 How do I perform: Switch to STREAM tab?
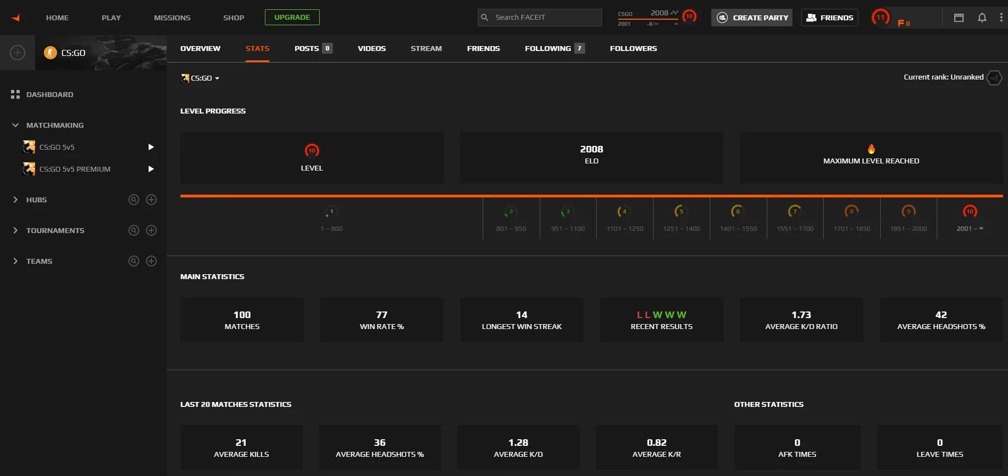(x=426, y=48)
